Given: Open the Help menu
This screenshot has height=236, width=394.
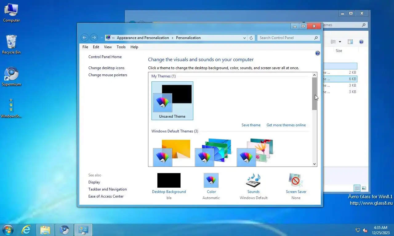Looking at the screenshot, I should 134,47.
